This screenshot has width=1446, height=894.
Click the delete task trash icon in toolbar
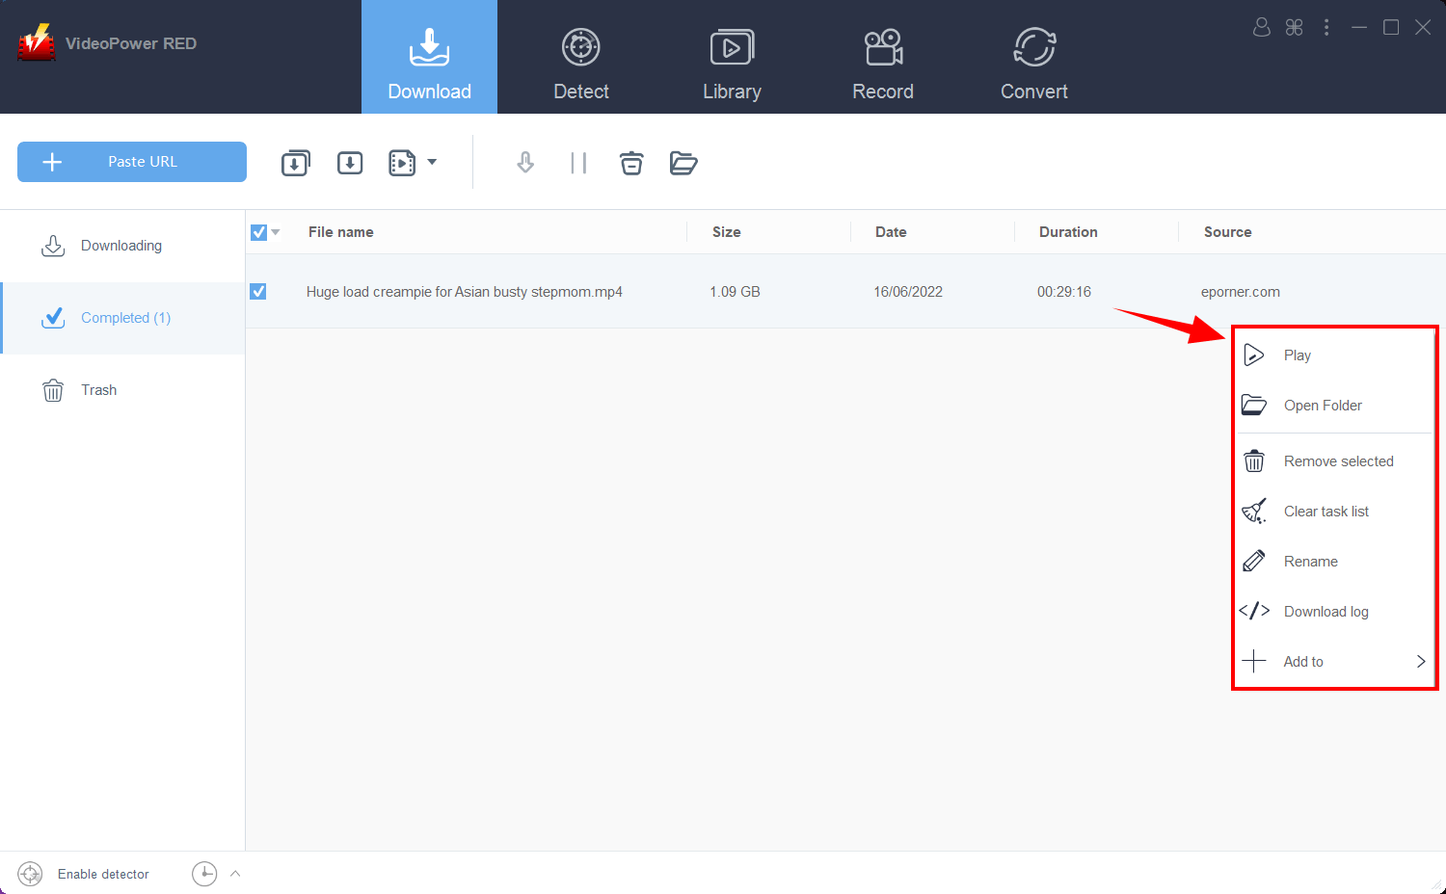[631, 163]
